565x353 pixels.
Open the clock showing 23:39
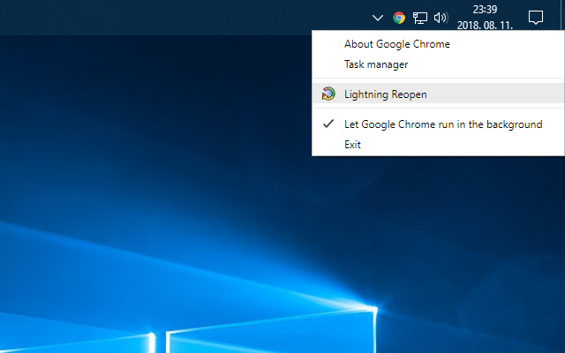coord(485,18)
